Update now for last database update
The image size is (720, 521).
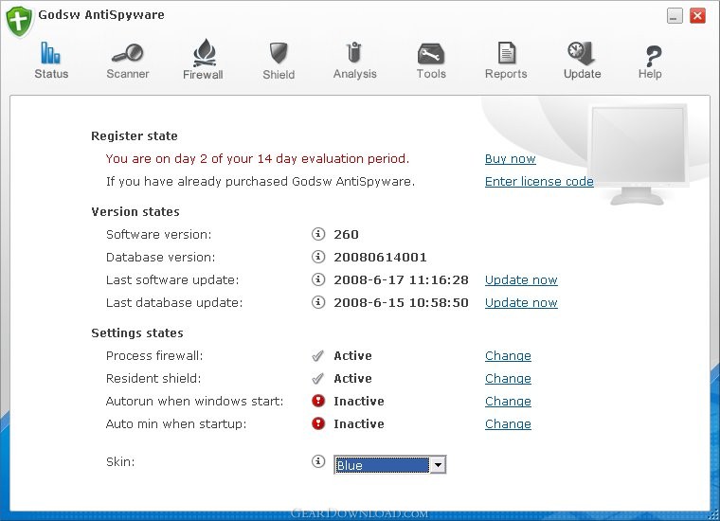[521, 303]
